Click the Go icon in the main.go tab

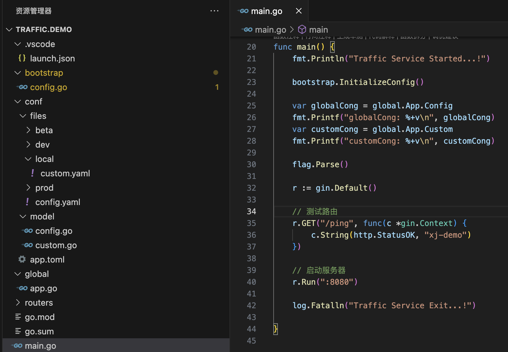tap(243, 11)
